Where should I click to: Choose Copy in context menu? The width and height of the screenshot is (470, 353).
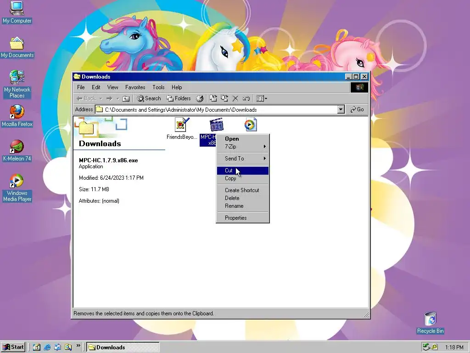tap(242, 178)
